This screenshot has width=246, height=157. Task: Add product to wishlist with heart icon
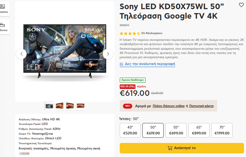coord(241,5)
